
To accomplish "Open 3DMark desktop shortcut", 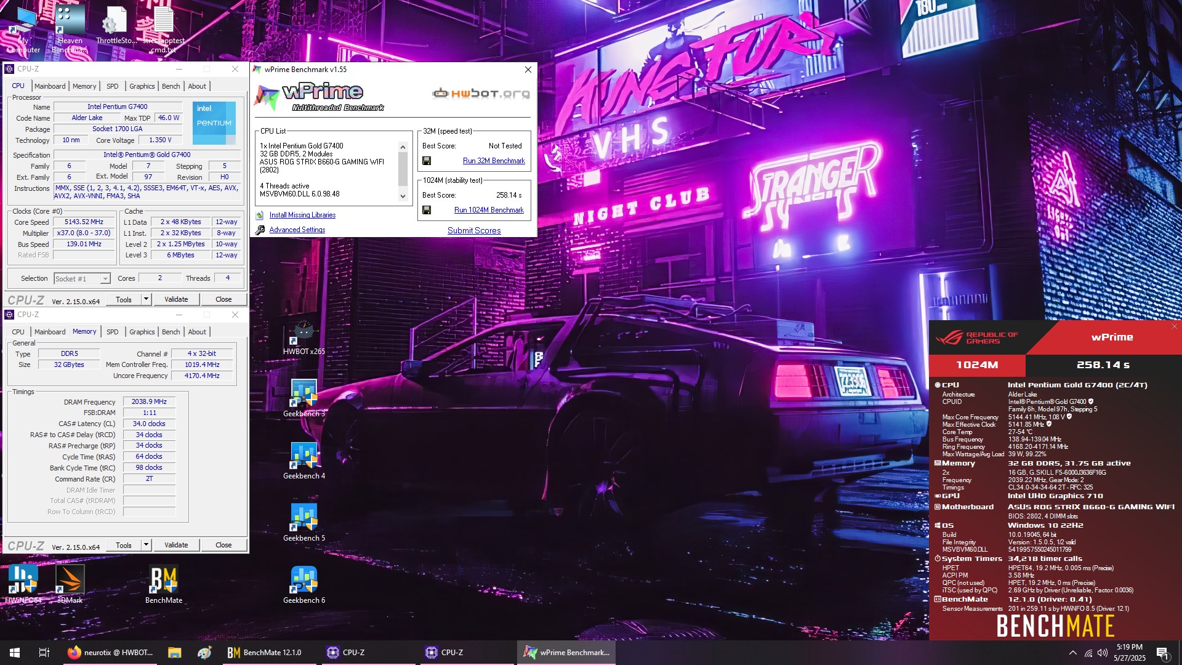I will 70,584.
